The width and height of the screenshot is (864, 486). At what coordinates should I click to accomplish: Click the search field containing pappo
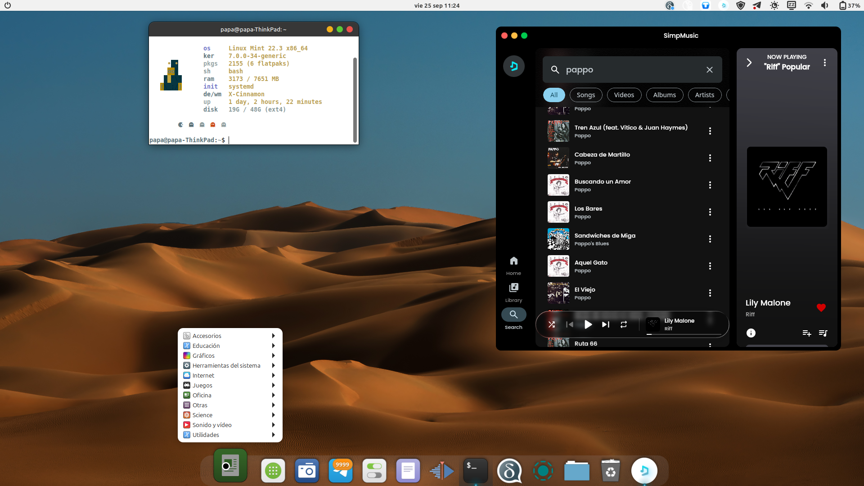click(x=632, y=70)
